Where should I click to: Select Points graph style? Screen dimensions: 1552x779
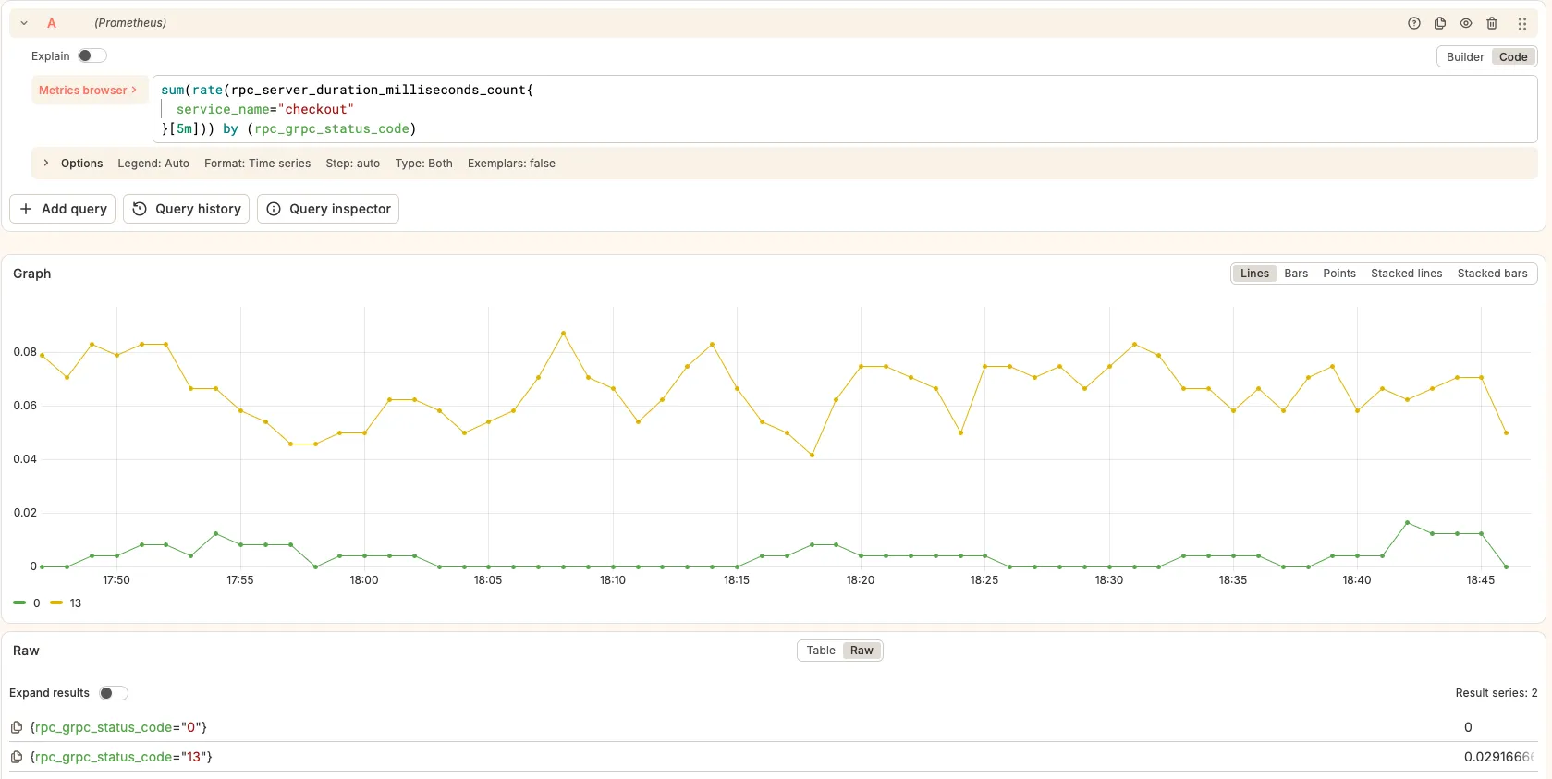[1339, 274]
